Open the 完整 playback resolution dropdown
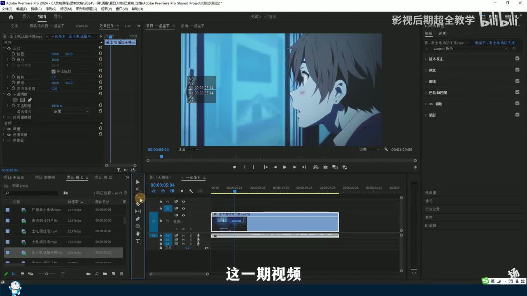Viewport: 527px width, 296px height. click(369, 150)
